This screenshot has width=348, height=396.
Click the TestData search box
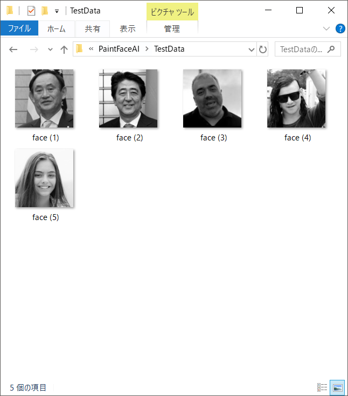[308, 49]
